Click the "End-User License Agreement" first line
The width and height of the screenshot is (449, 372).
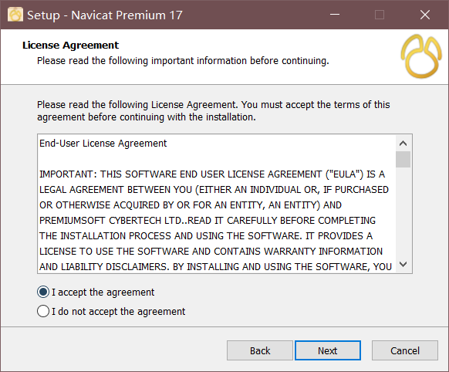103,144
